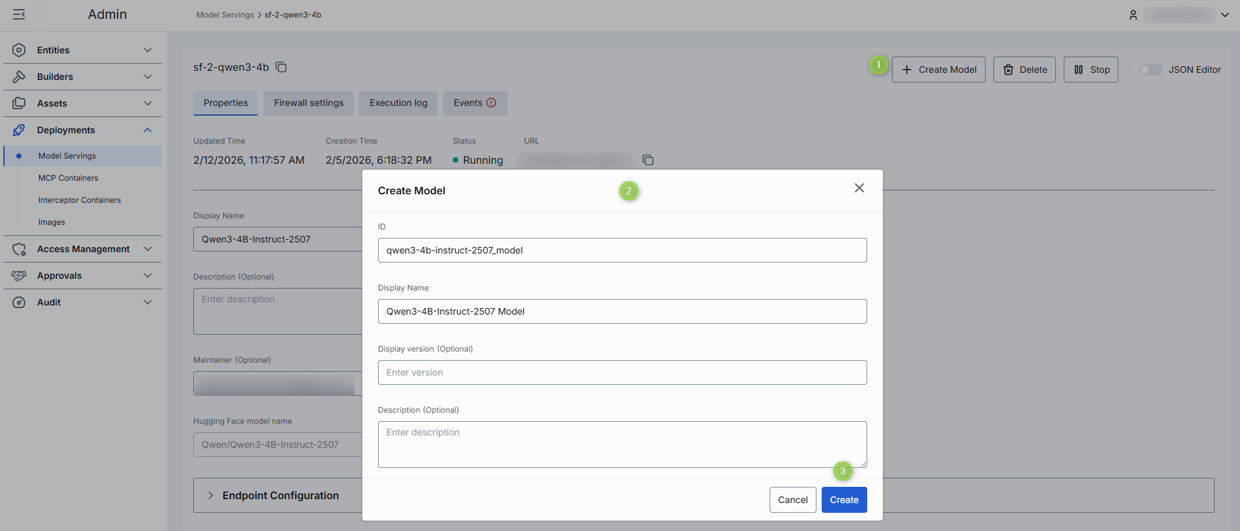Click the Entities sidebar icon
The image size is (1240, 531).
point(19,50)
